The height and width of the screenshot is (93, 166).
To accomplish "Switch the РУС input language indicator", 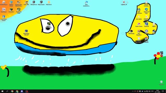I will (x=153, y=91).
